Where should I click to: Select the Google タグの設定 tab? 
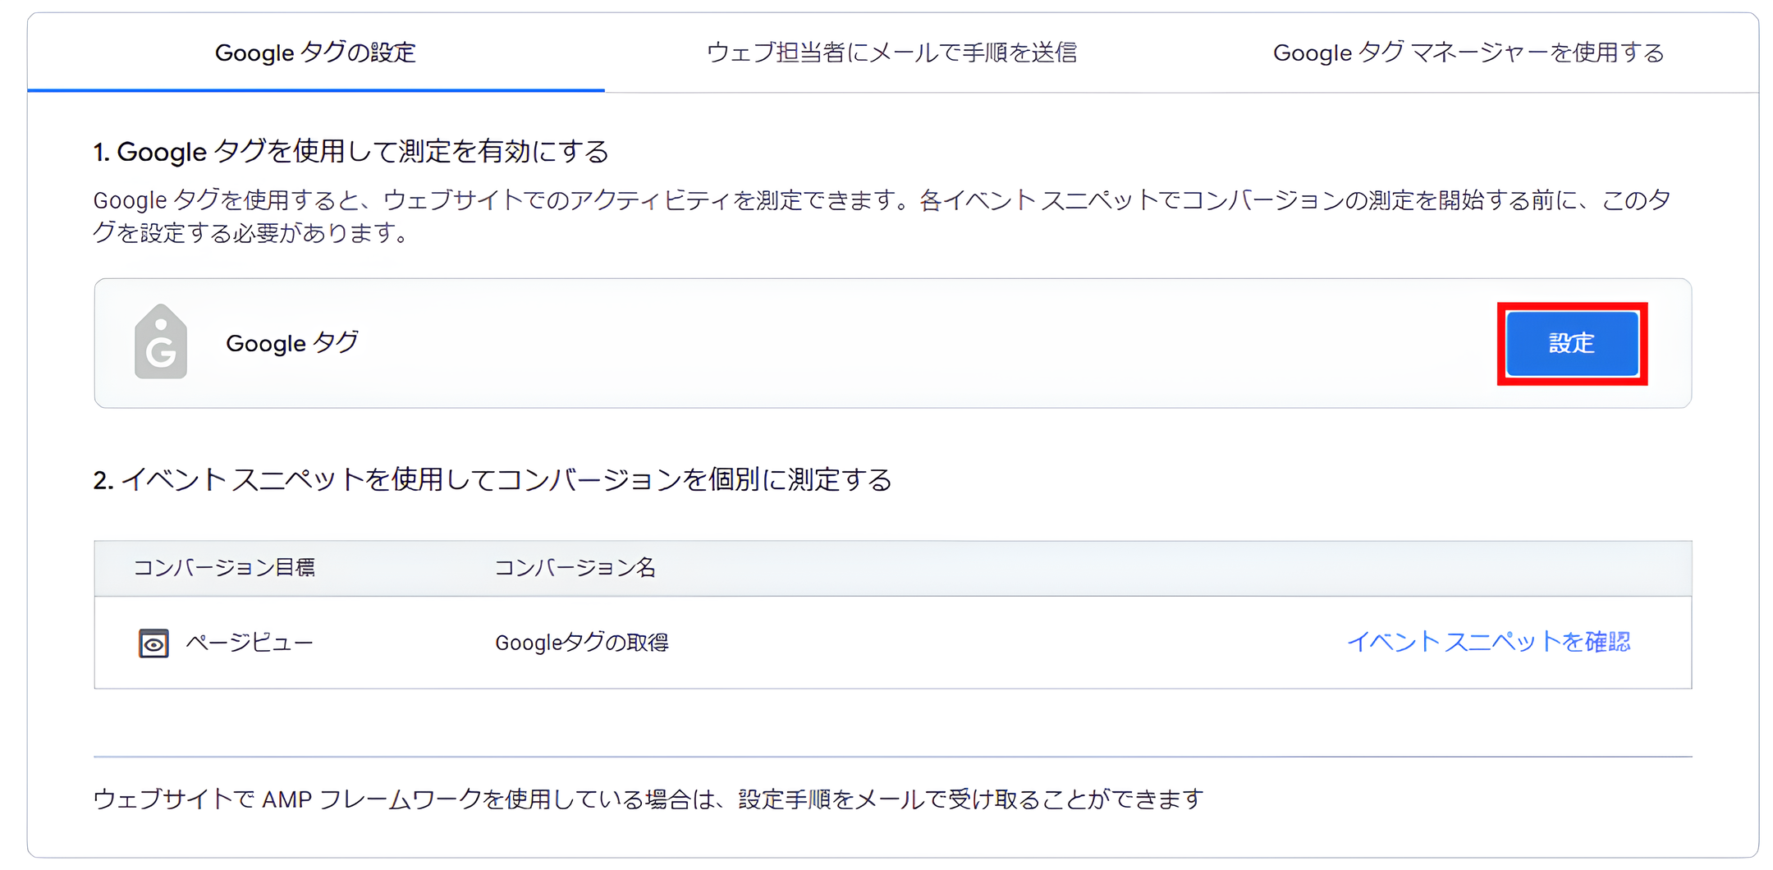pos(315,52)
